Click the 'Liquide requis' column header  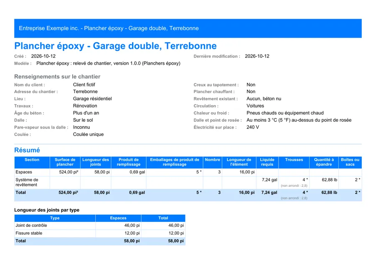267,162
